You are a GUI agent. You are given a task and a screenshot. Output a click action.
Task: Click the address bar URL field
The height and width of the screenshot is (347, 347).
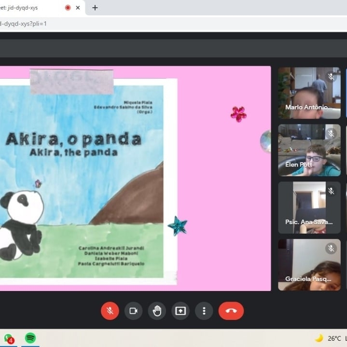click(x=145, y=24)
